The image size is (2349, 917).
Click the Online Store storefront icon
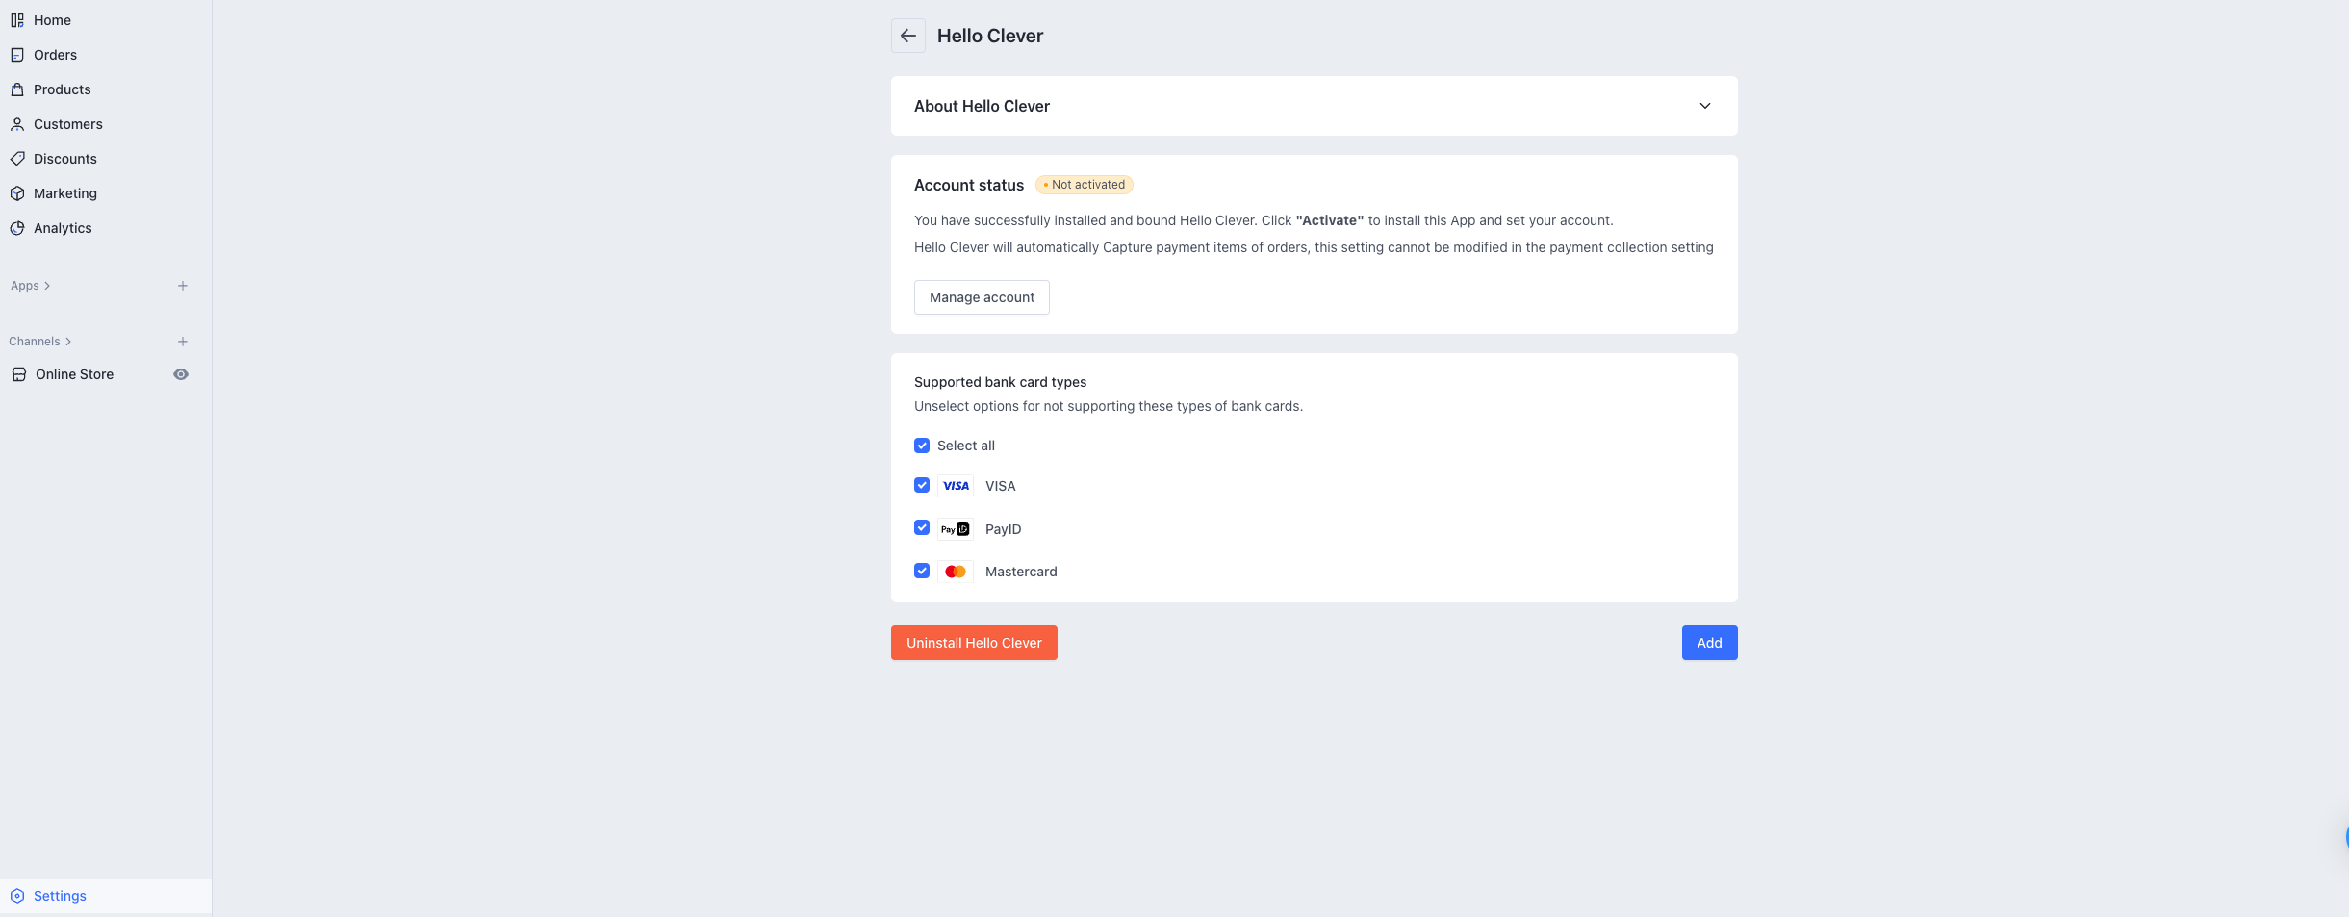click(18, 374)
